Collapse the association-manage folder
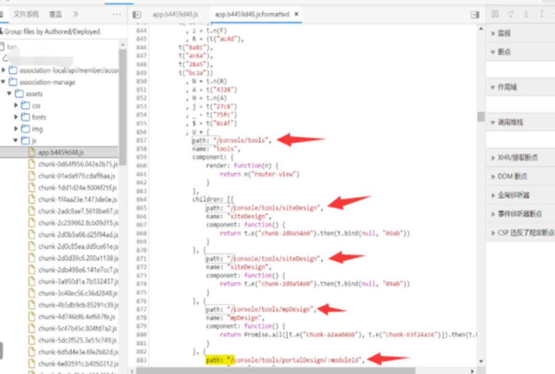The image size is (555, 374). pos(4,82)
